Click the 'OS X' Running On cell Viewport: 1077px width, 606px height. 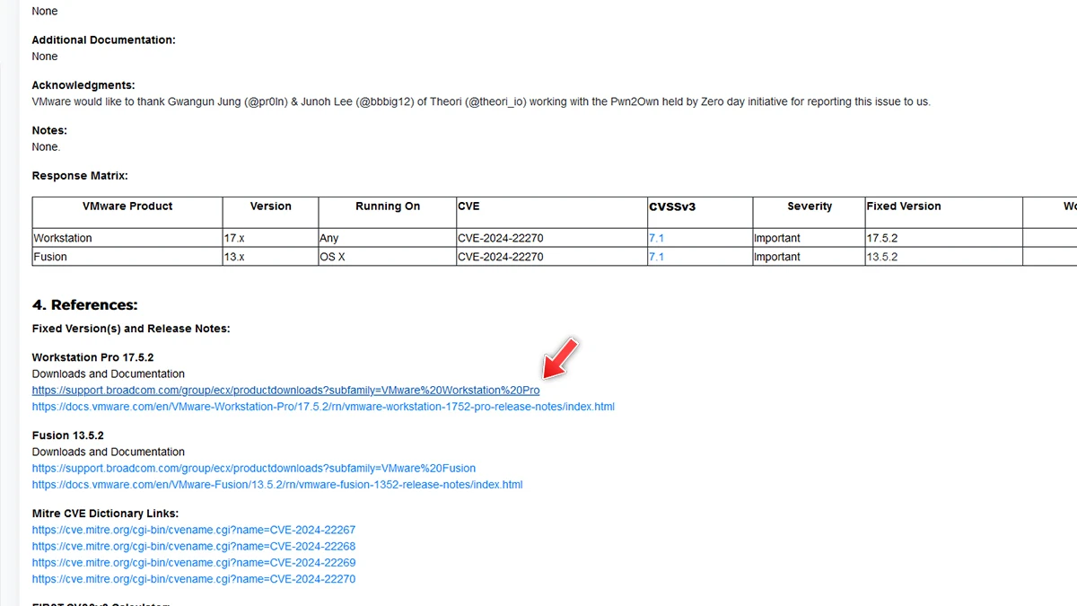(x=387, y=257)
